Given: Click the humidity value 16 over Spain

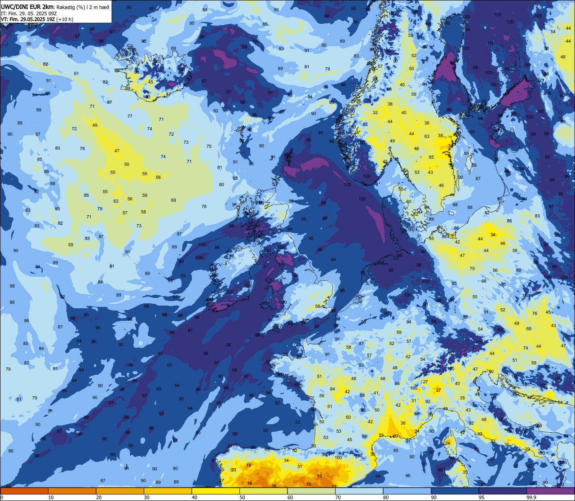Looking at the screenshot, I should point(274,486).
